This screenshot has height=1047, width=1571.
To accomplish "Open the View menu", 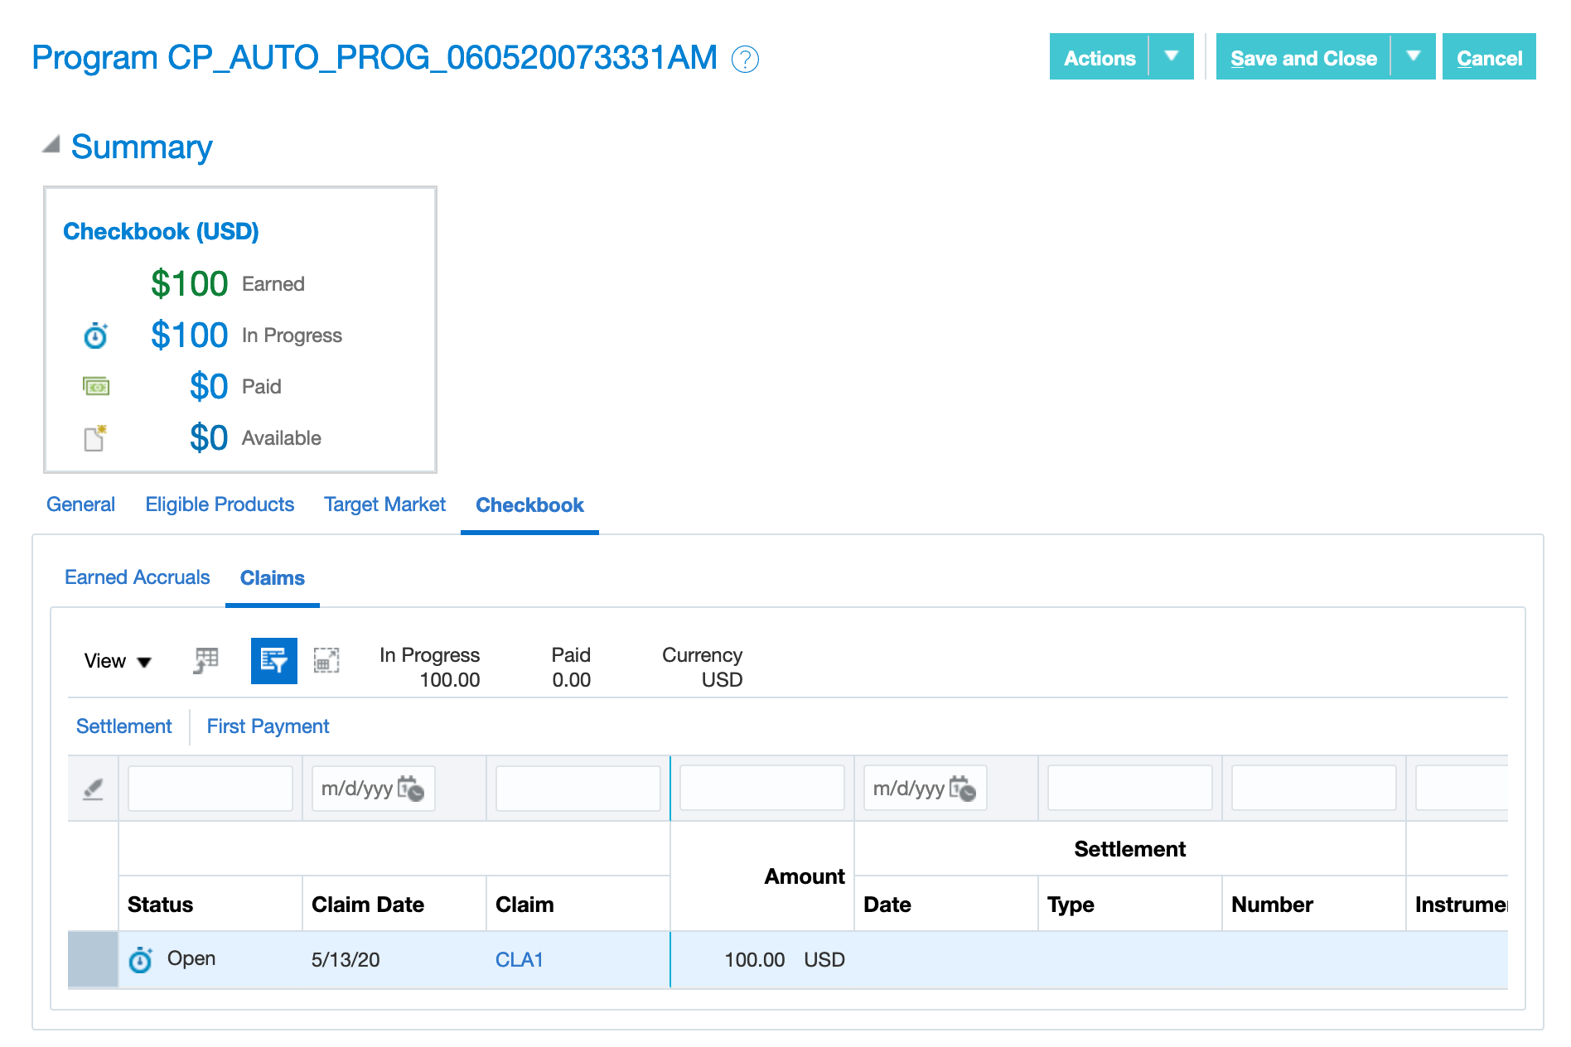I will click(116, 661).
